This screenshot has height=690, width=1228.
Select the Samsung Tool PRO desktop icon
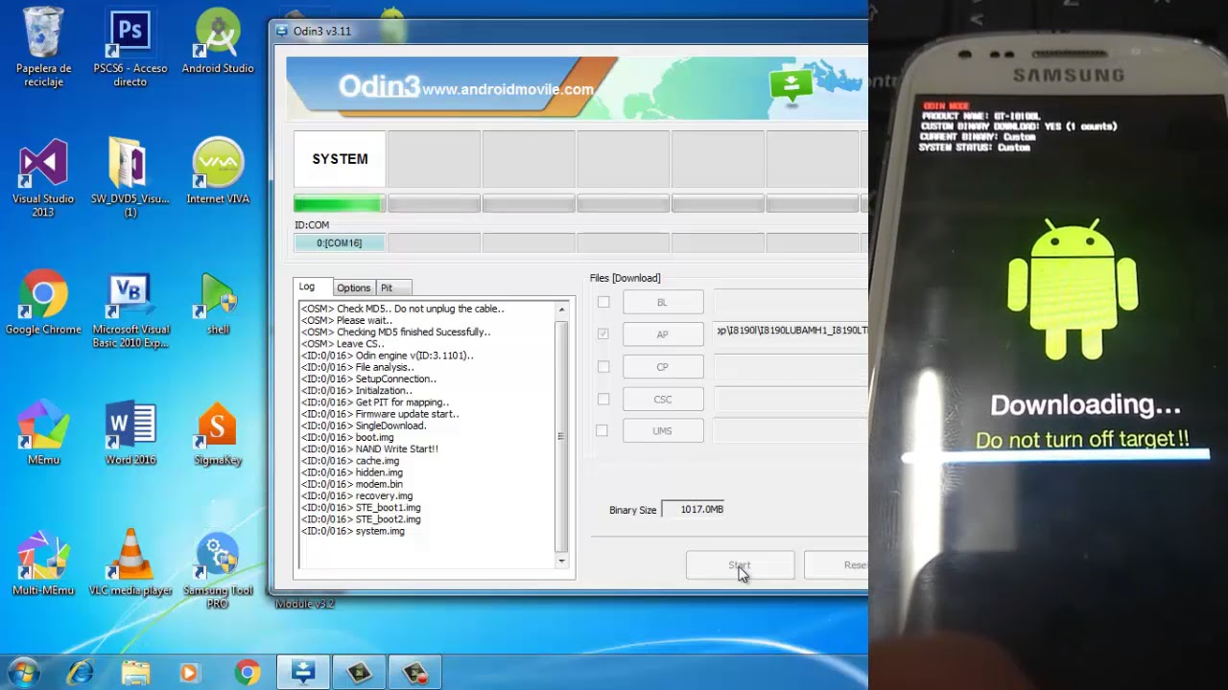pos(218,570)
